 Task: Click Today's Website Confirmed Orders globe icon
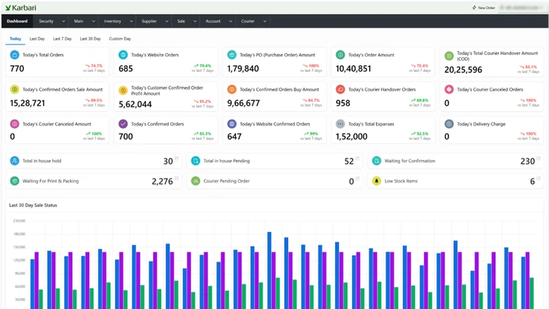pyautogui.click(x=231, y=124)
